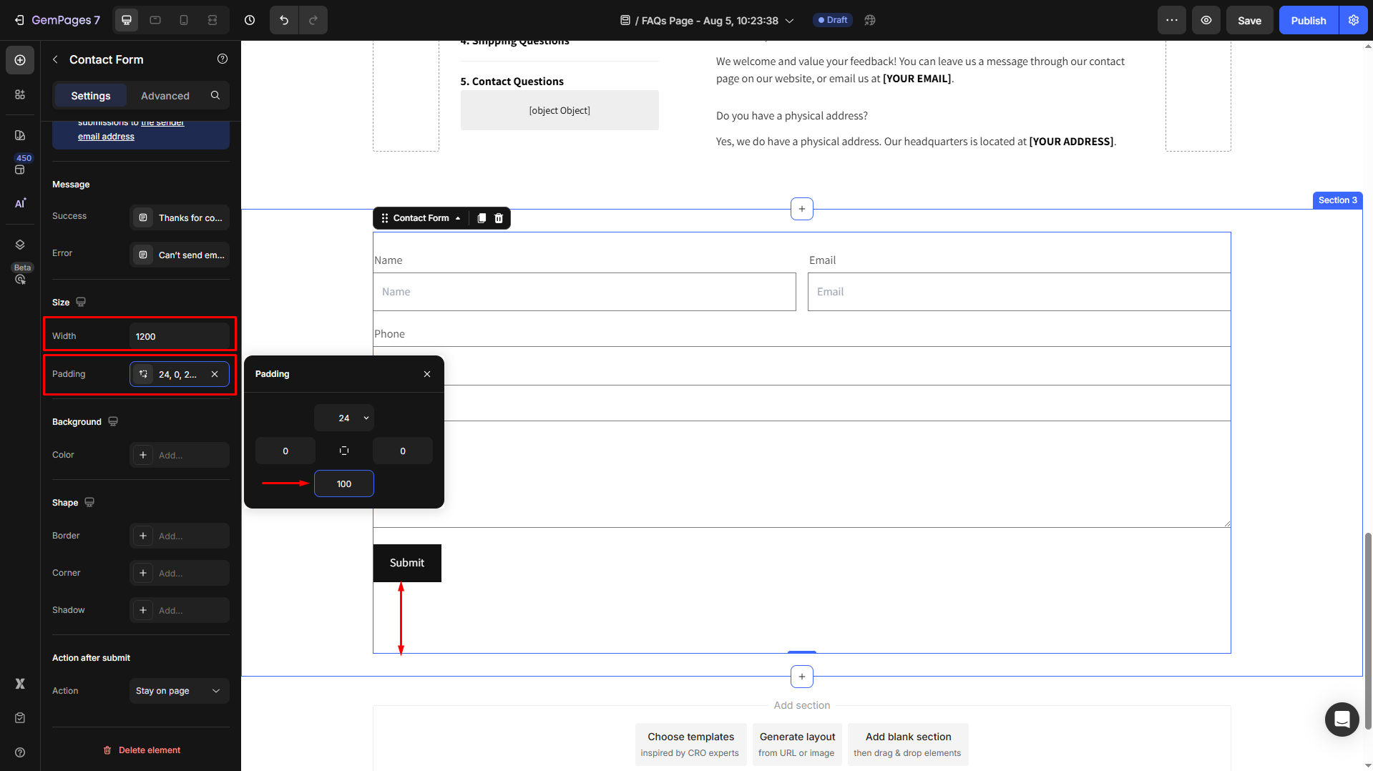Duplicate the Contact Form element
1373x771 pixels.
tap(482, 218)
